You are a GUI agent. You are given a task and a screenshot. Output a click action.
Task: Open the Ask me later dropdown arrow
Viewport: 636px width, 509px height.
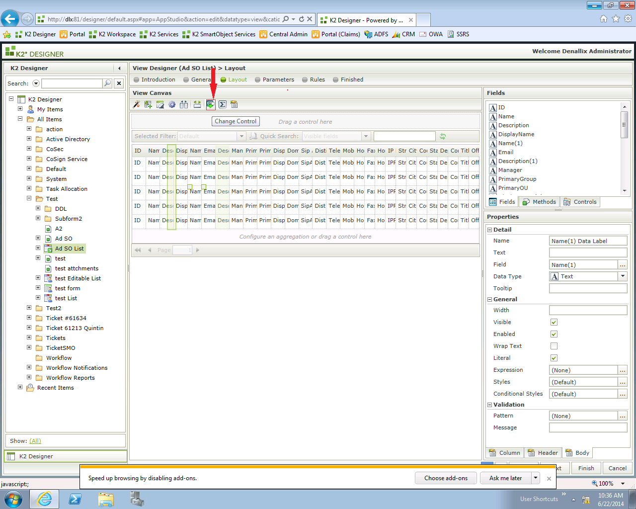pyautogui.click(x=536, y=478)
